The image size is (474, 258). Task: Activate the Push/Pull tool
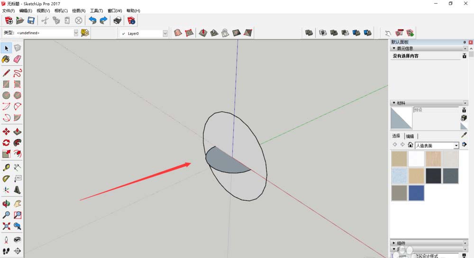17,132
